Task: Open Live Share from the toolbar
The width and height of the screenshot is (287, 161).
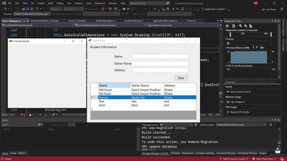Action: [x=269, y=9]
